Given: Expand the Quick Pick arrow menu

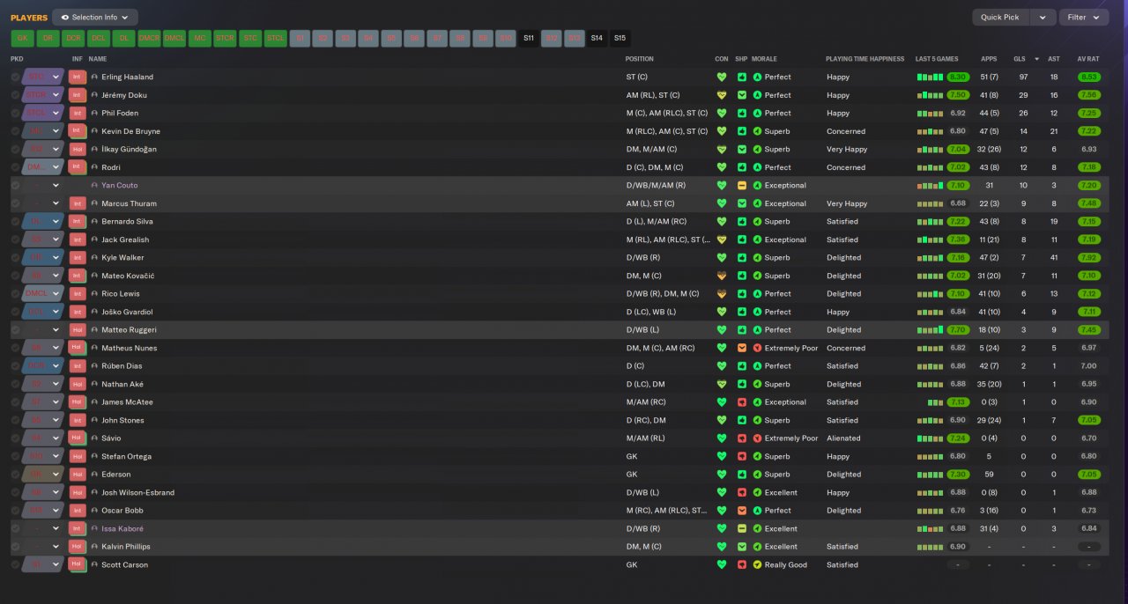Looking at the screenshot, I should click(1043, 17).
